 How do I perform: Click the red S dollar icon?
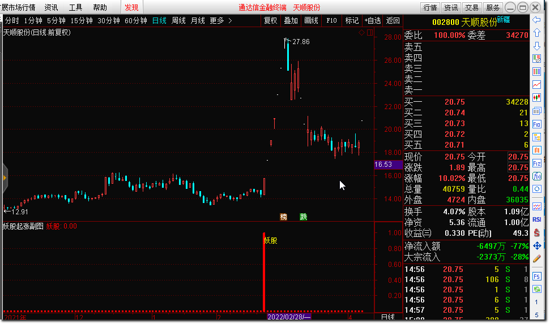pyautogui.click(x=536, y=232)
